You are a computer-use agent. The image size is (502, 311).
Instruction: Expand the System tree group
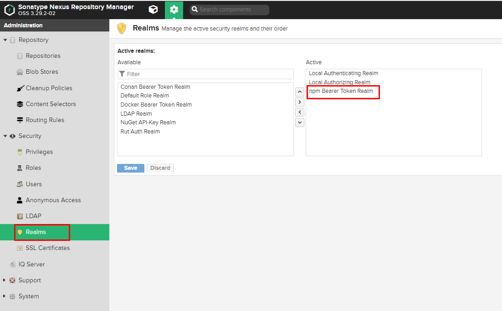pyautogui.click(x=5, y=296)
